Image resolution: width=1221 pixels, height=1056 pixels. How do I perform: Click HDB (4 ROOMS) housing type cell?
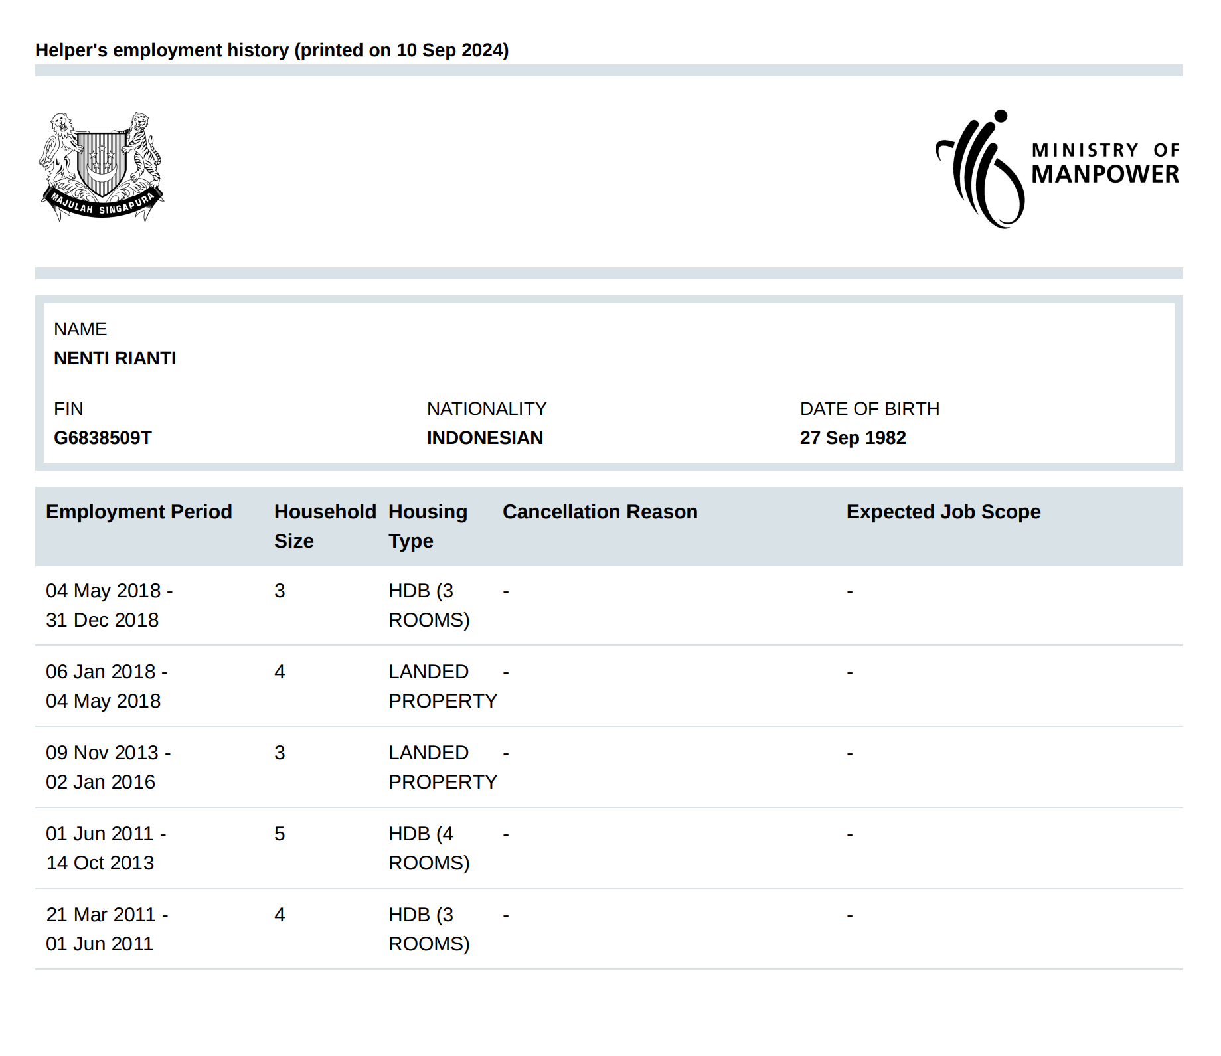(428, 848)
